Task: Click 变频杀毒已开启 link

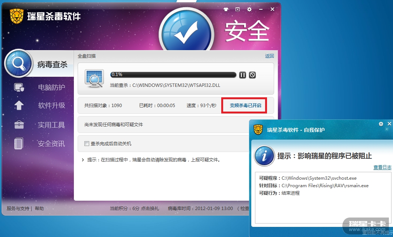Action: tap(245, 105)
